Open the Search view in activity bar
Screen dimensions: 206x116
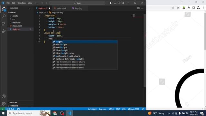click(4, 16)
